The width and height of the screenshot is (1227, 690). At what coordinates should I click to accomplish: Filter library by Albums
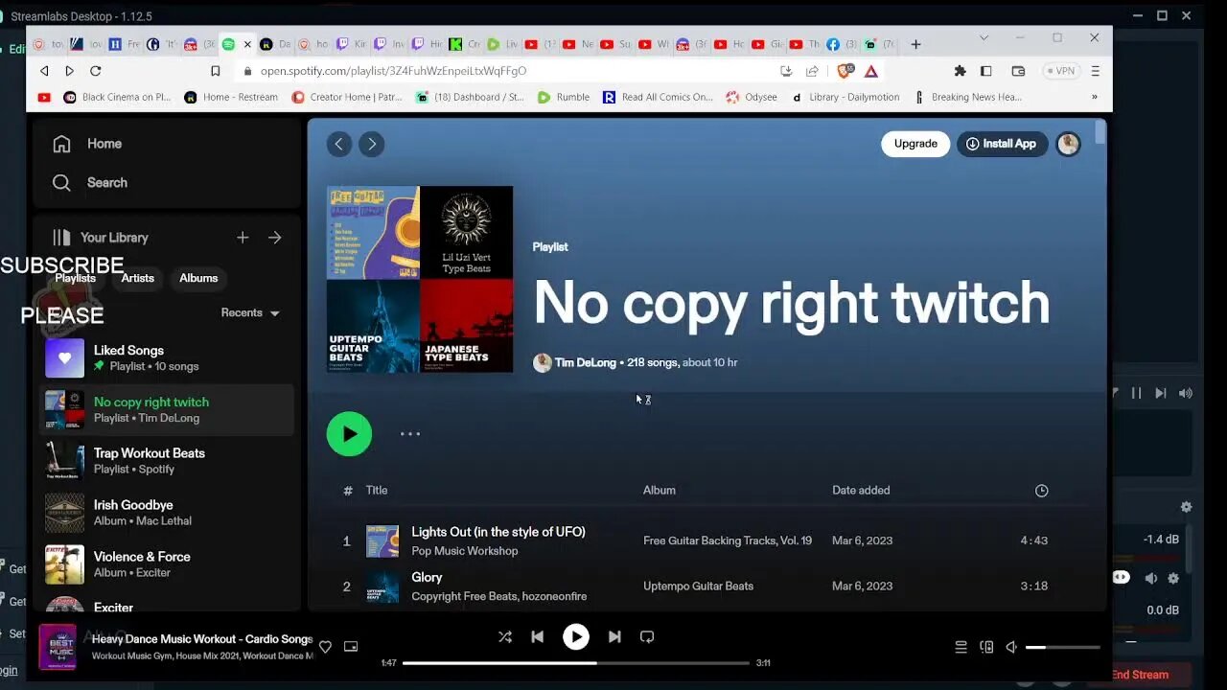(x=198, y=278)
